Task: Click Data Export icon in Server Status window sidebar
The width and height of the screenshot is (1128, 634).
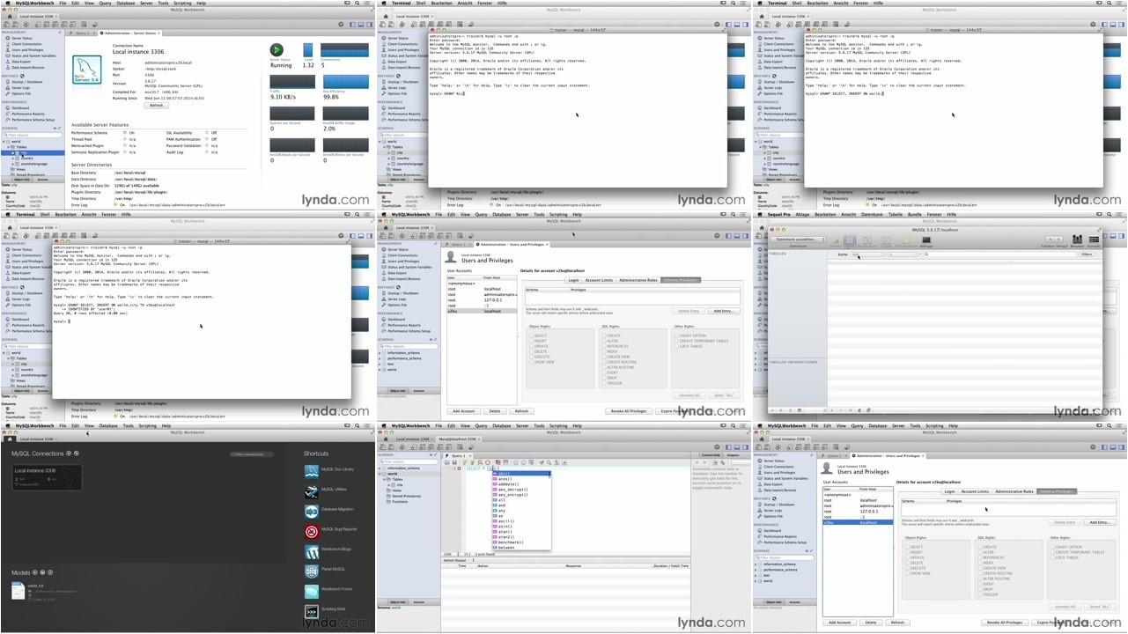Action: pyautogui.click(x=8, y=61)
